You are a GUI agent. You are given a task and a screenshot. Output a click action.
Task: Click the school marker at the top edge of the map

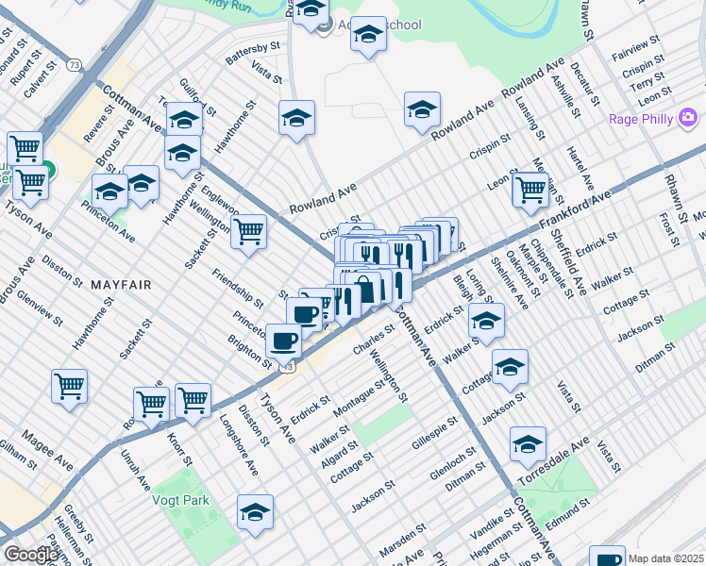point(311,13)
